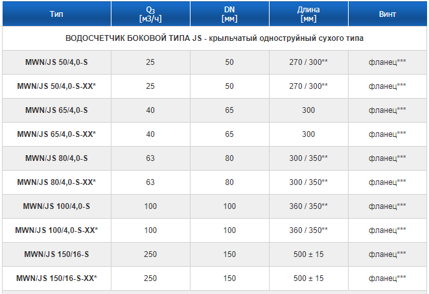
Task: Click length 300 in MWN/JS 65/4,0-S row
Action: tap(308, 110)
